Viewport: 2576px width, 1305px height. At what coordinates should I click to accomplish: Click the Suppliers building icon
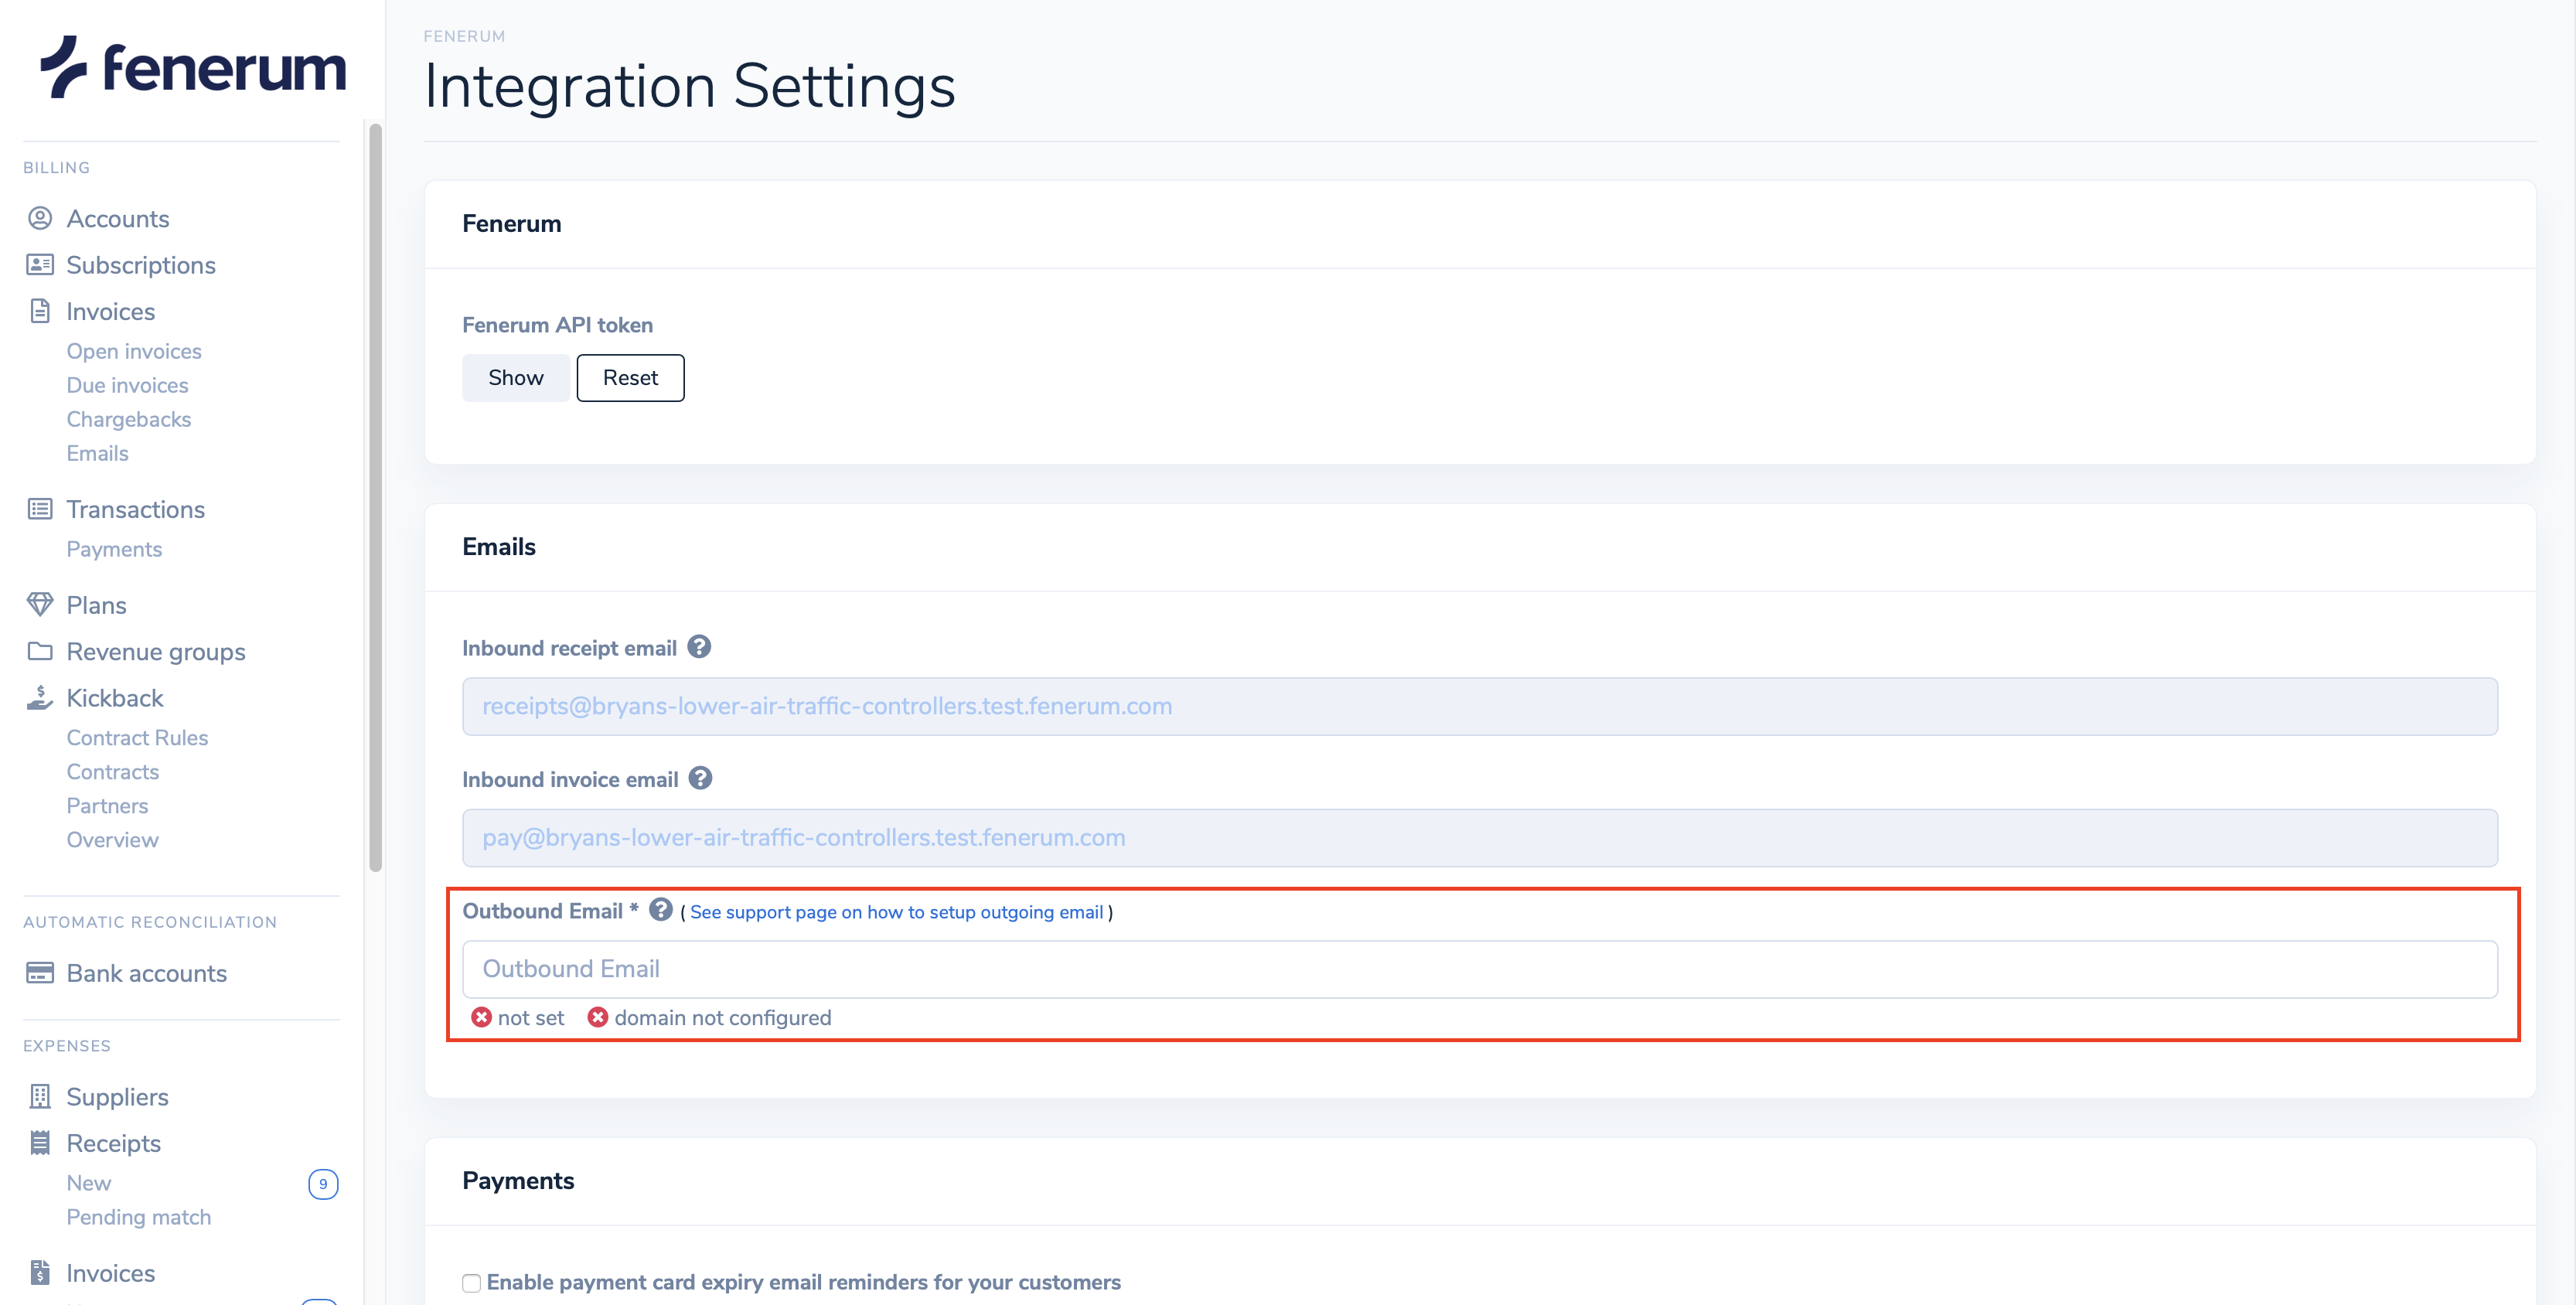(40, 1097)
